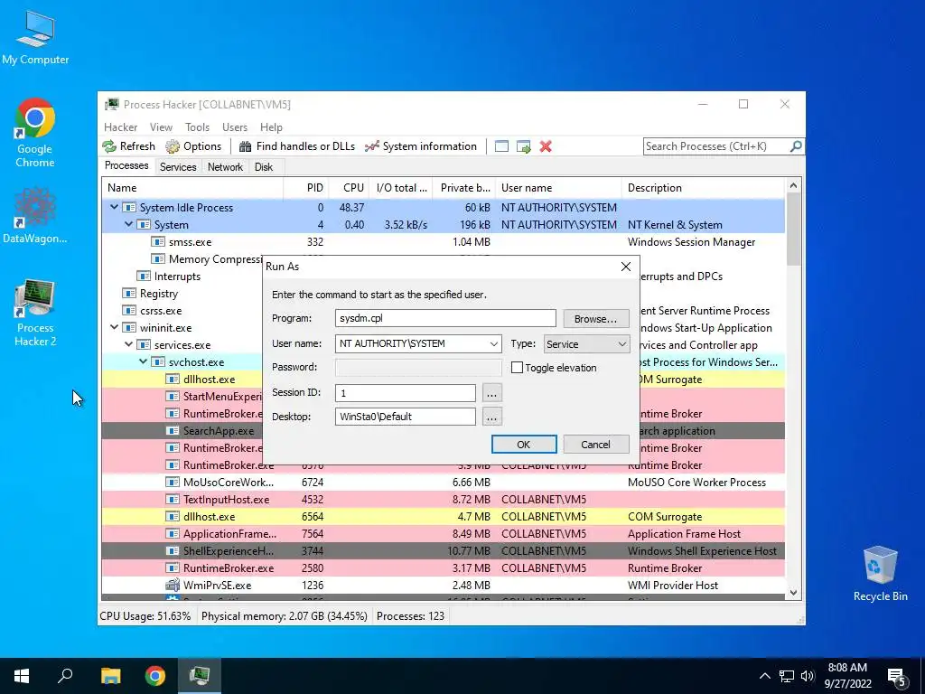
Task: Open the Recycle Bin
Action: tap(880, 573)
